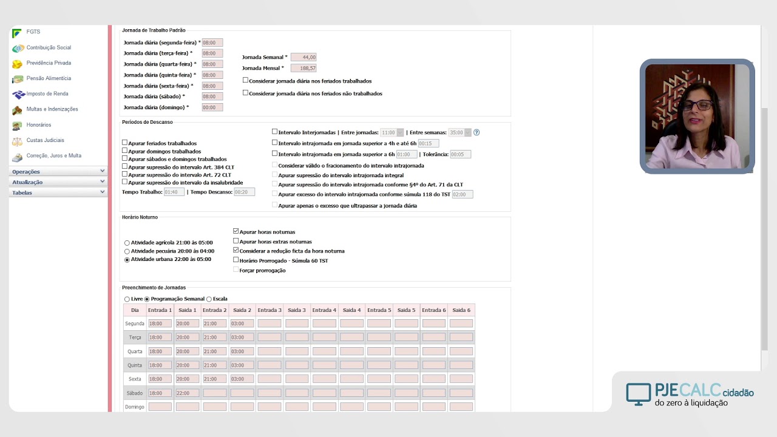Click the Jornada Mensal field
Viewport: 777px width, 437px height.
[x=304, y=68]
